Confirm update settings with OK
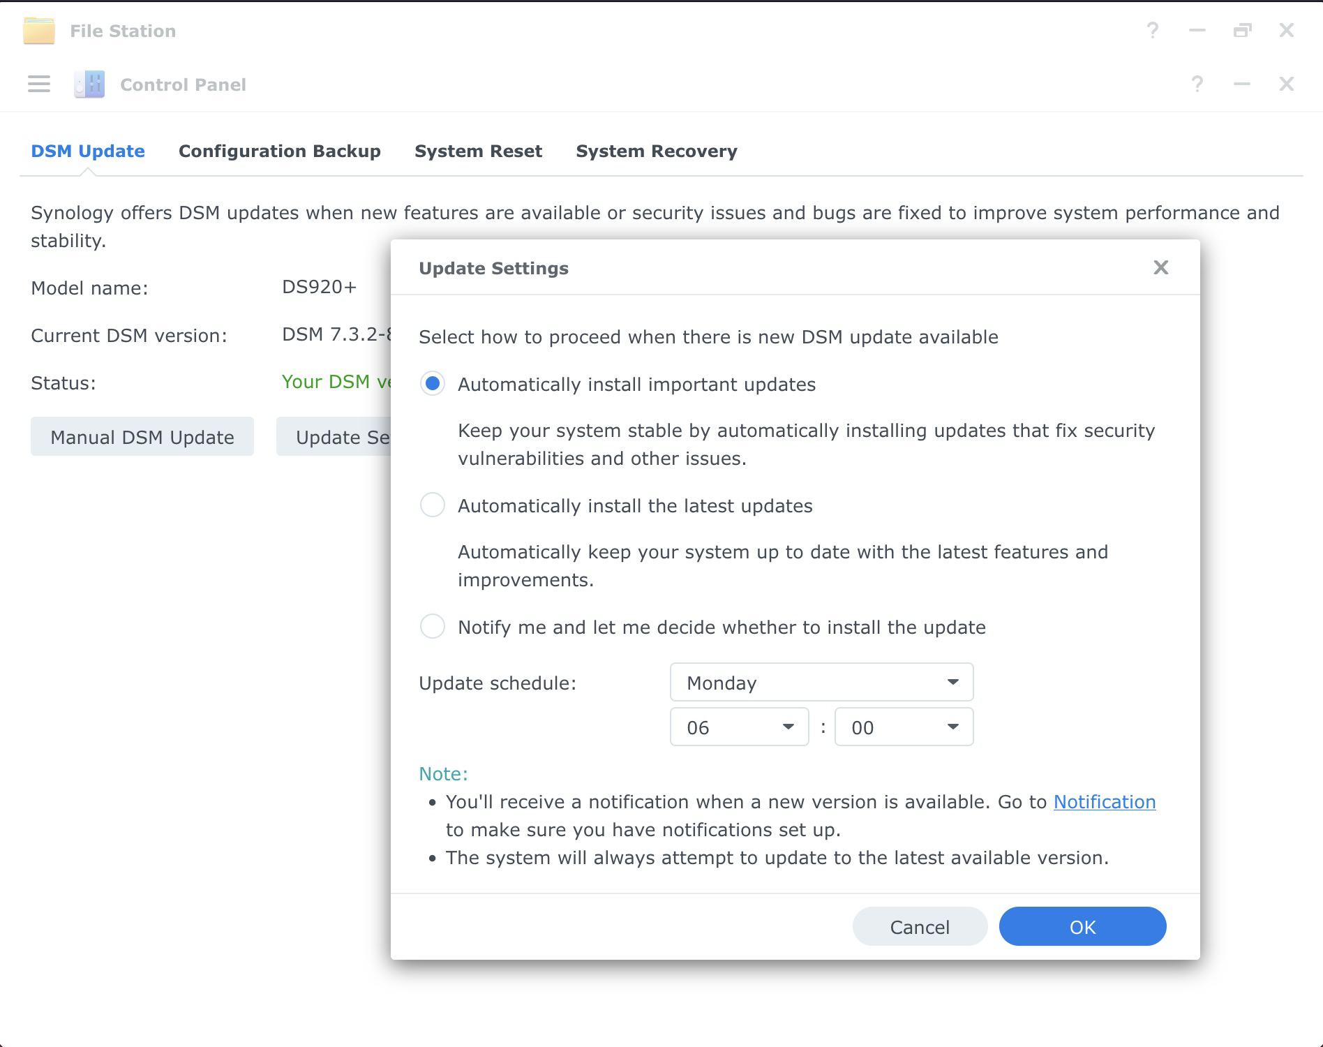The height and width of the screenshot is (1047, 1323). tap(1082, 926)
